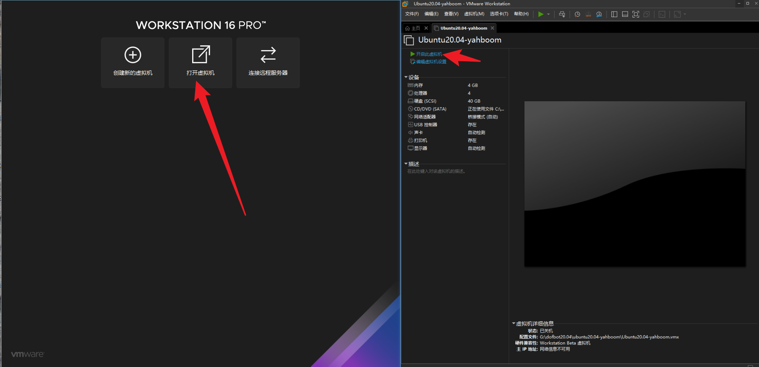Open the 选项卡(T) menu

[x=499, y=14]
